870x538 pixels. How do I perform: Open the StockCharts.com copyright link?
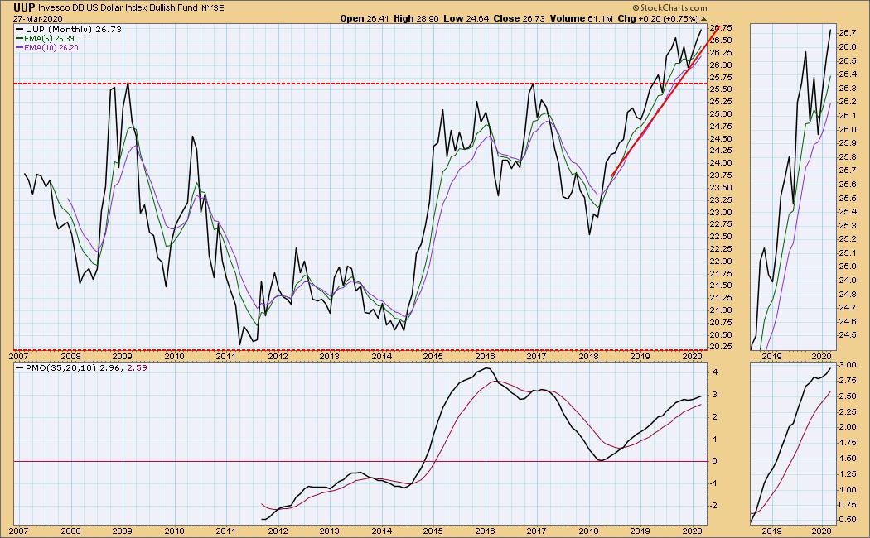tap(669, 7)
